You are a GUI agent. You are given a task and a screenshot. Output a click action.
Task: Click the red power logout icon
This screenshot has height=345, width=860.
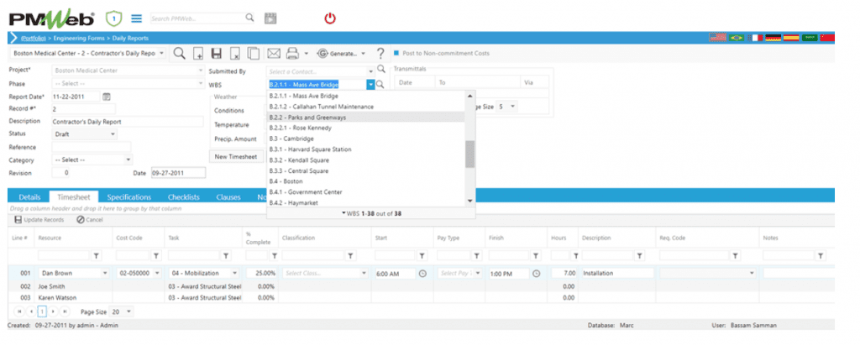[x=329, y=18]
